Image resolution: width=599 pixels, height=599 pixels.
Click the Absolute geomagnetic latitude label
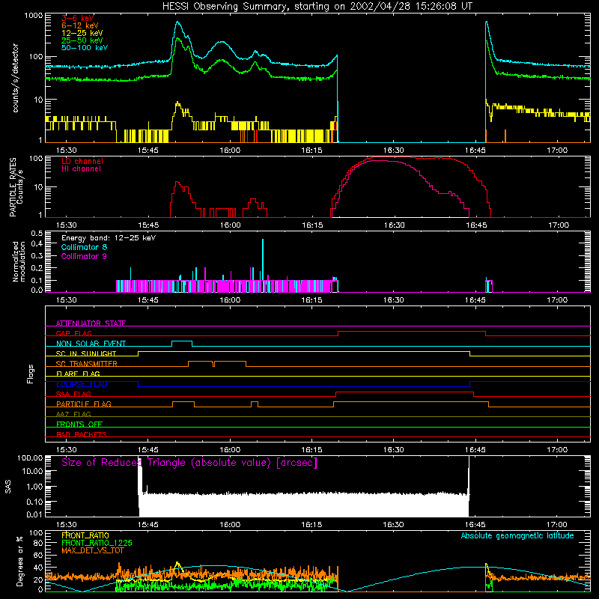pos(517,536)
